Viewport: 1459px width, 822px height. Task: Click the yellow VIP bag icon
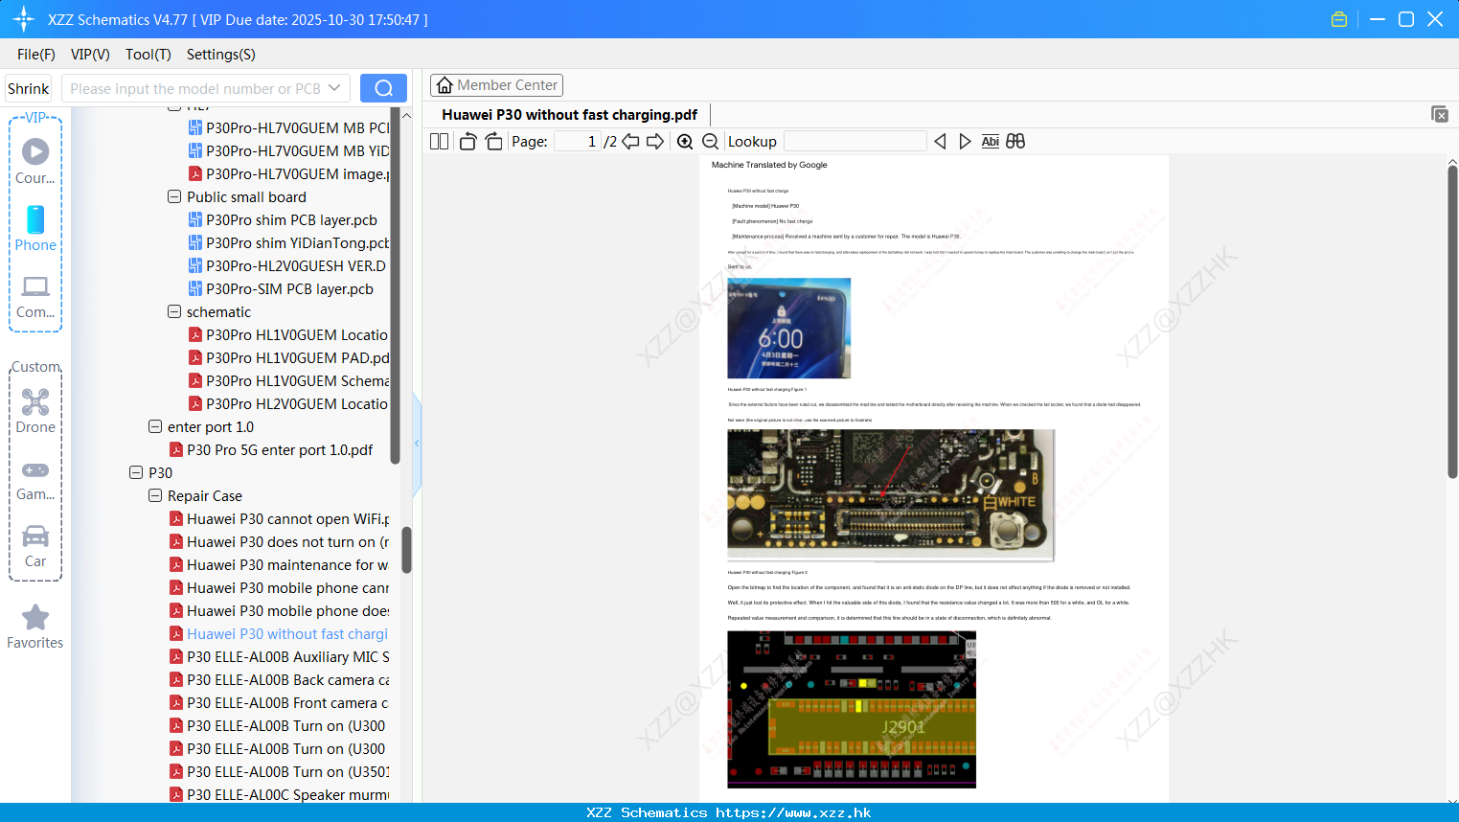(1339, 19)
